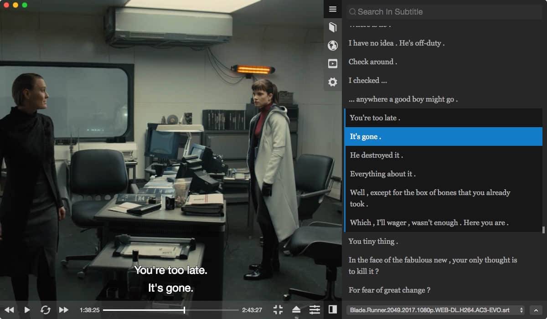Seek on the video progress bar
This screenshot has width=547, height=319.
pos(170,310)
